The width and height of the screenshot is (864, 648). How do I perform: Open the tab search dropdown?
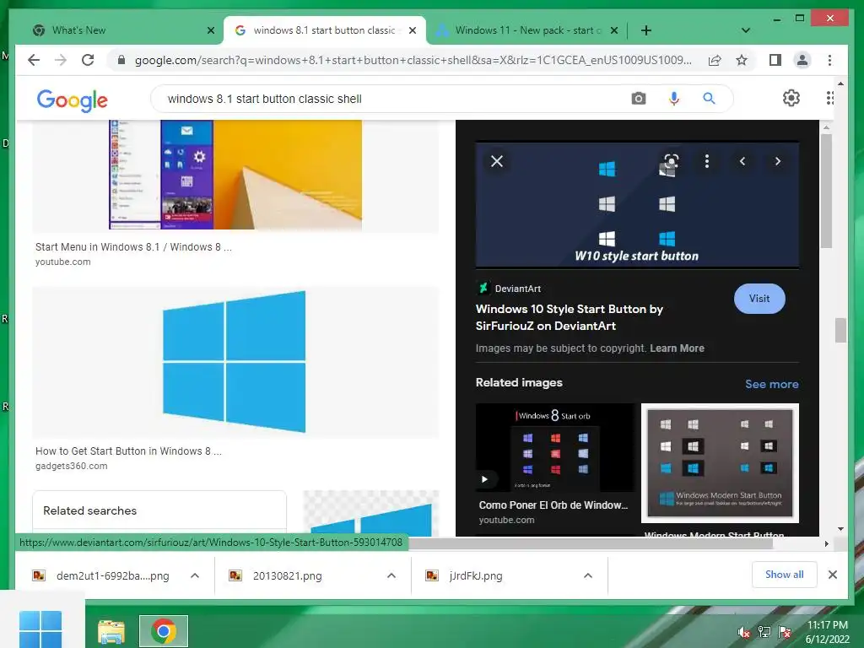pyautogui.click(x=746, y=30)
